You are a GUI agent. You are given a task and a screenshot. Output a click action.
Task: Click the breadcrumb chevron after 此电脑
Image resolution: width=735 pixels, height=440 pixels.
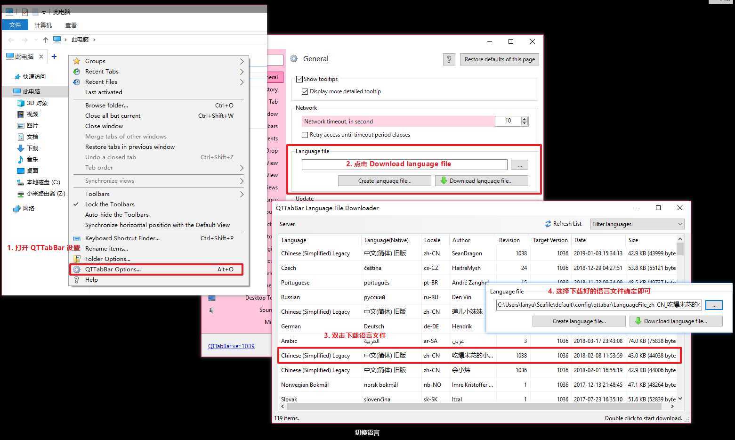pos(94,40)
